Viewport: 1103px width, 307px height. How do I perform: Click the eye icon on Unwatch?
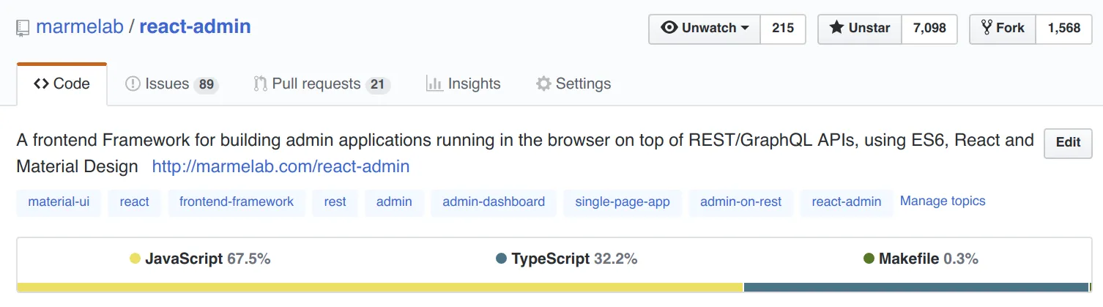(x=669, y=28)
